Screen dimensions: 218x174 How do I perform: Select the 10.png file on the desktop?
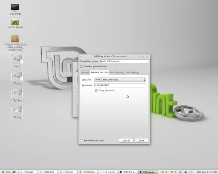pyautogui.click(x=17, y=78)
